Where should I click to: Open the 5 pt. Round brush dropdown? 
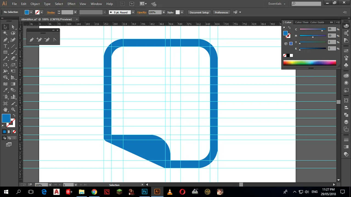tap(133, 12)
